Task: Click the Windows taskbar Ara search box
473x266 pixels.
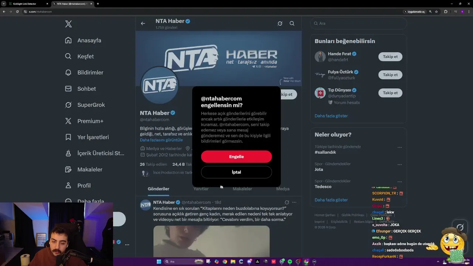Action: 184,262
